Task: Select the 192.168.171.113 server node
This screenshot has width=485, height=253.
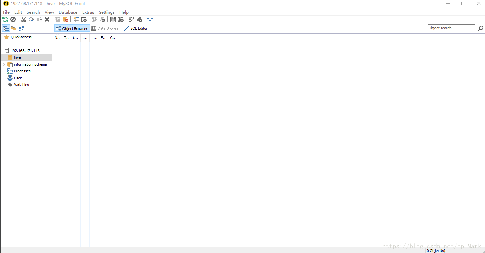Action: point(25,51)
